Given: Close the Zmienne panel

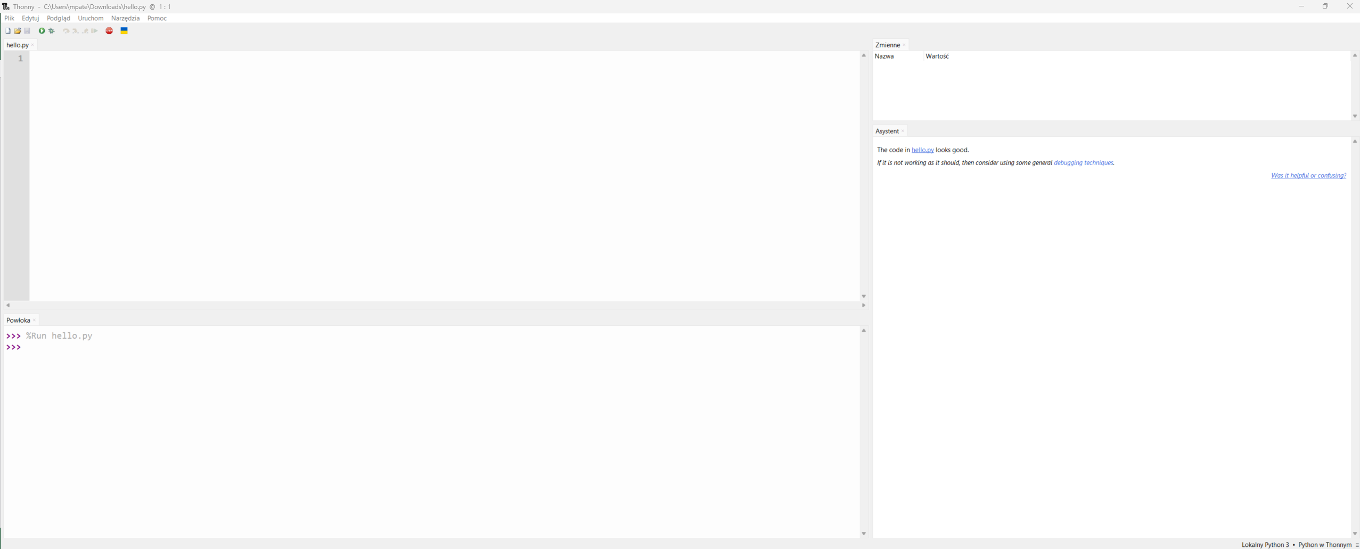Looking at the screenshot, I should 904,45.
